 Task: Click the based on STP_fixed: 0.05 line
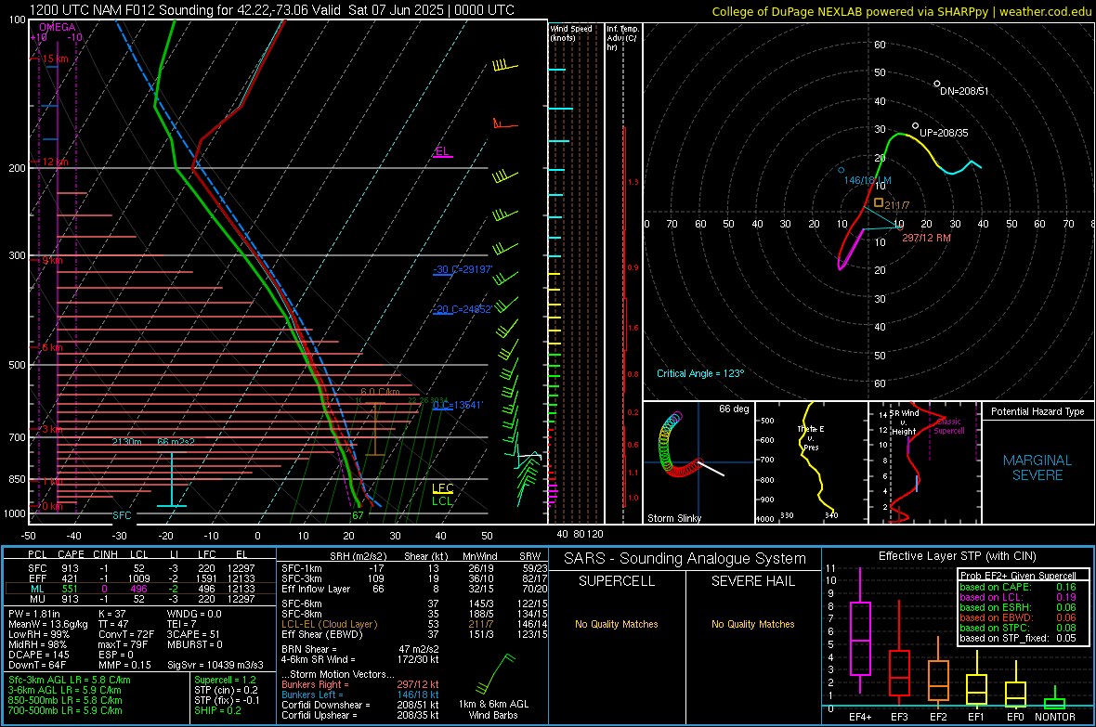(x=1018, y=638)
